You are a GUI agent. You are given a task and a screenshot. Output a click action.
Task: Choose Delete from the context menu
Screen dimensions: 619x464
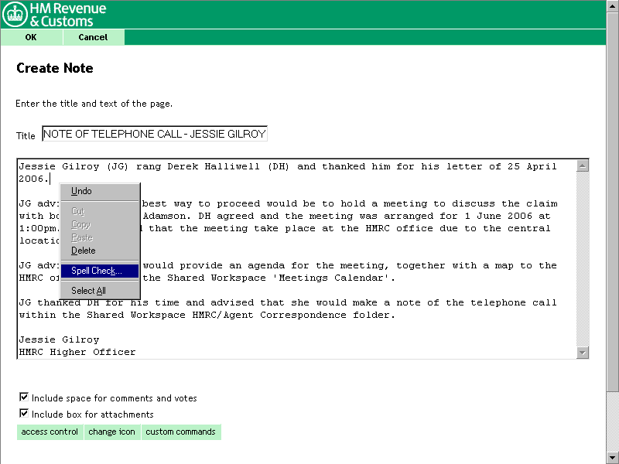[84, 251]
